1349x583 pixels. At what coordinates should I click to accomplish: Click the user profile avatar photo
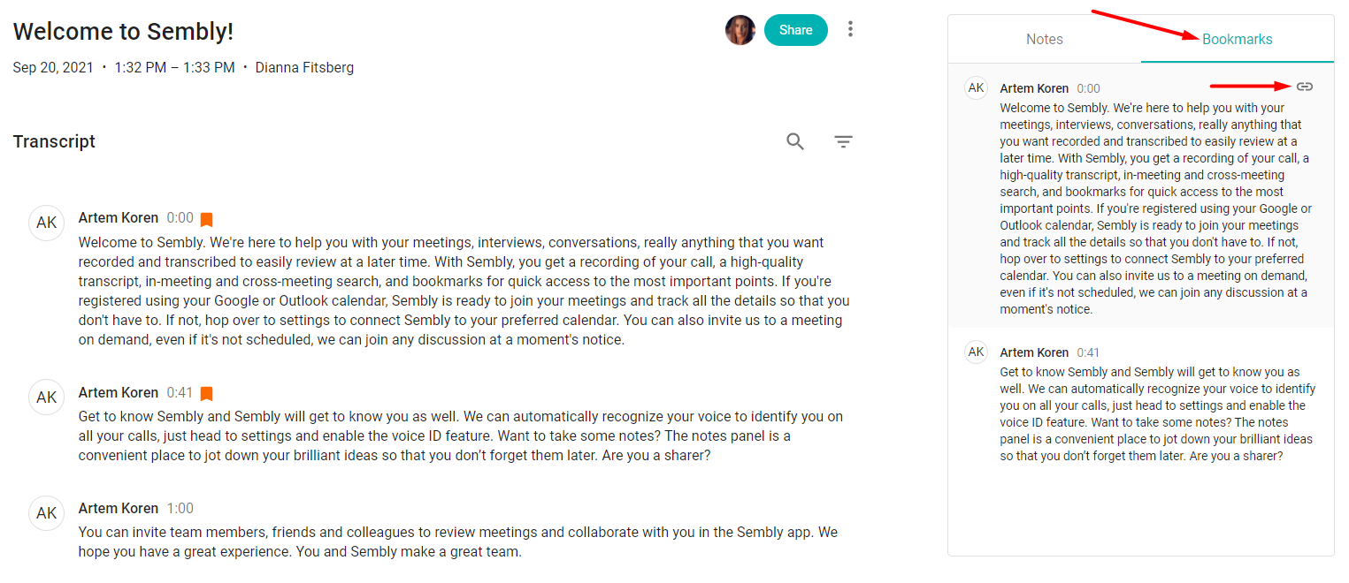(x=740, y=30)
